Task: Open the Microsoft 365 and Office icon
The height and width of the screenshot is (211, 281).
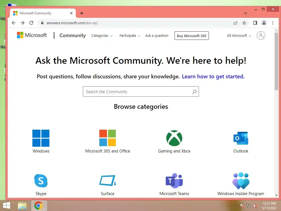Action: (x=108, y=138)
